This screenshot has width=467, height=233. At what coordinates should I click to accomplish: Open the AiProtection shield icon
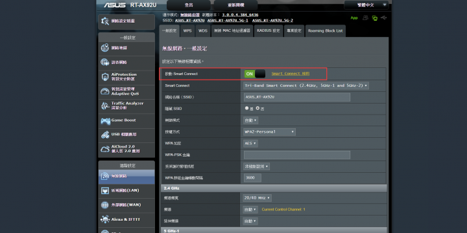[105, 77]
